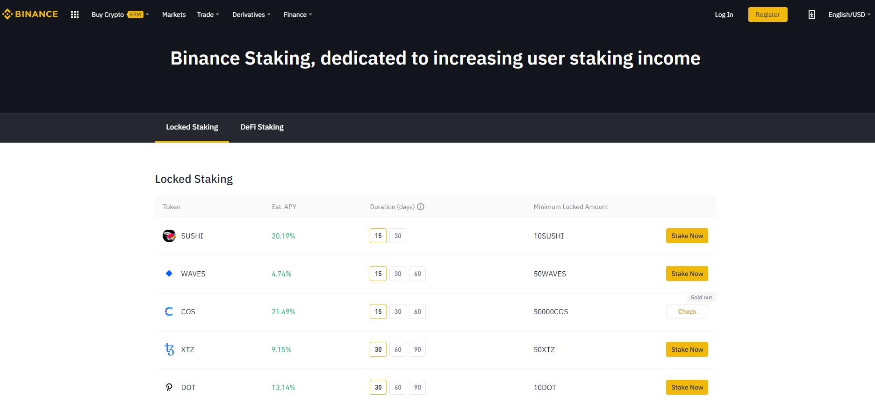Select 30-day duration for SUSHI
875x405 pixels.
tap(398, 236)
